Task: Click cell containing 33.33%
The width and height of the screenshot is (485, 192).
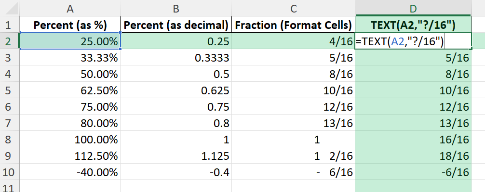Action: click(70, 57)
